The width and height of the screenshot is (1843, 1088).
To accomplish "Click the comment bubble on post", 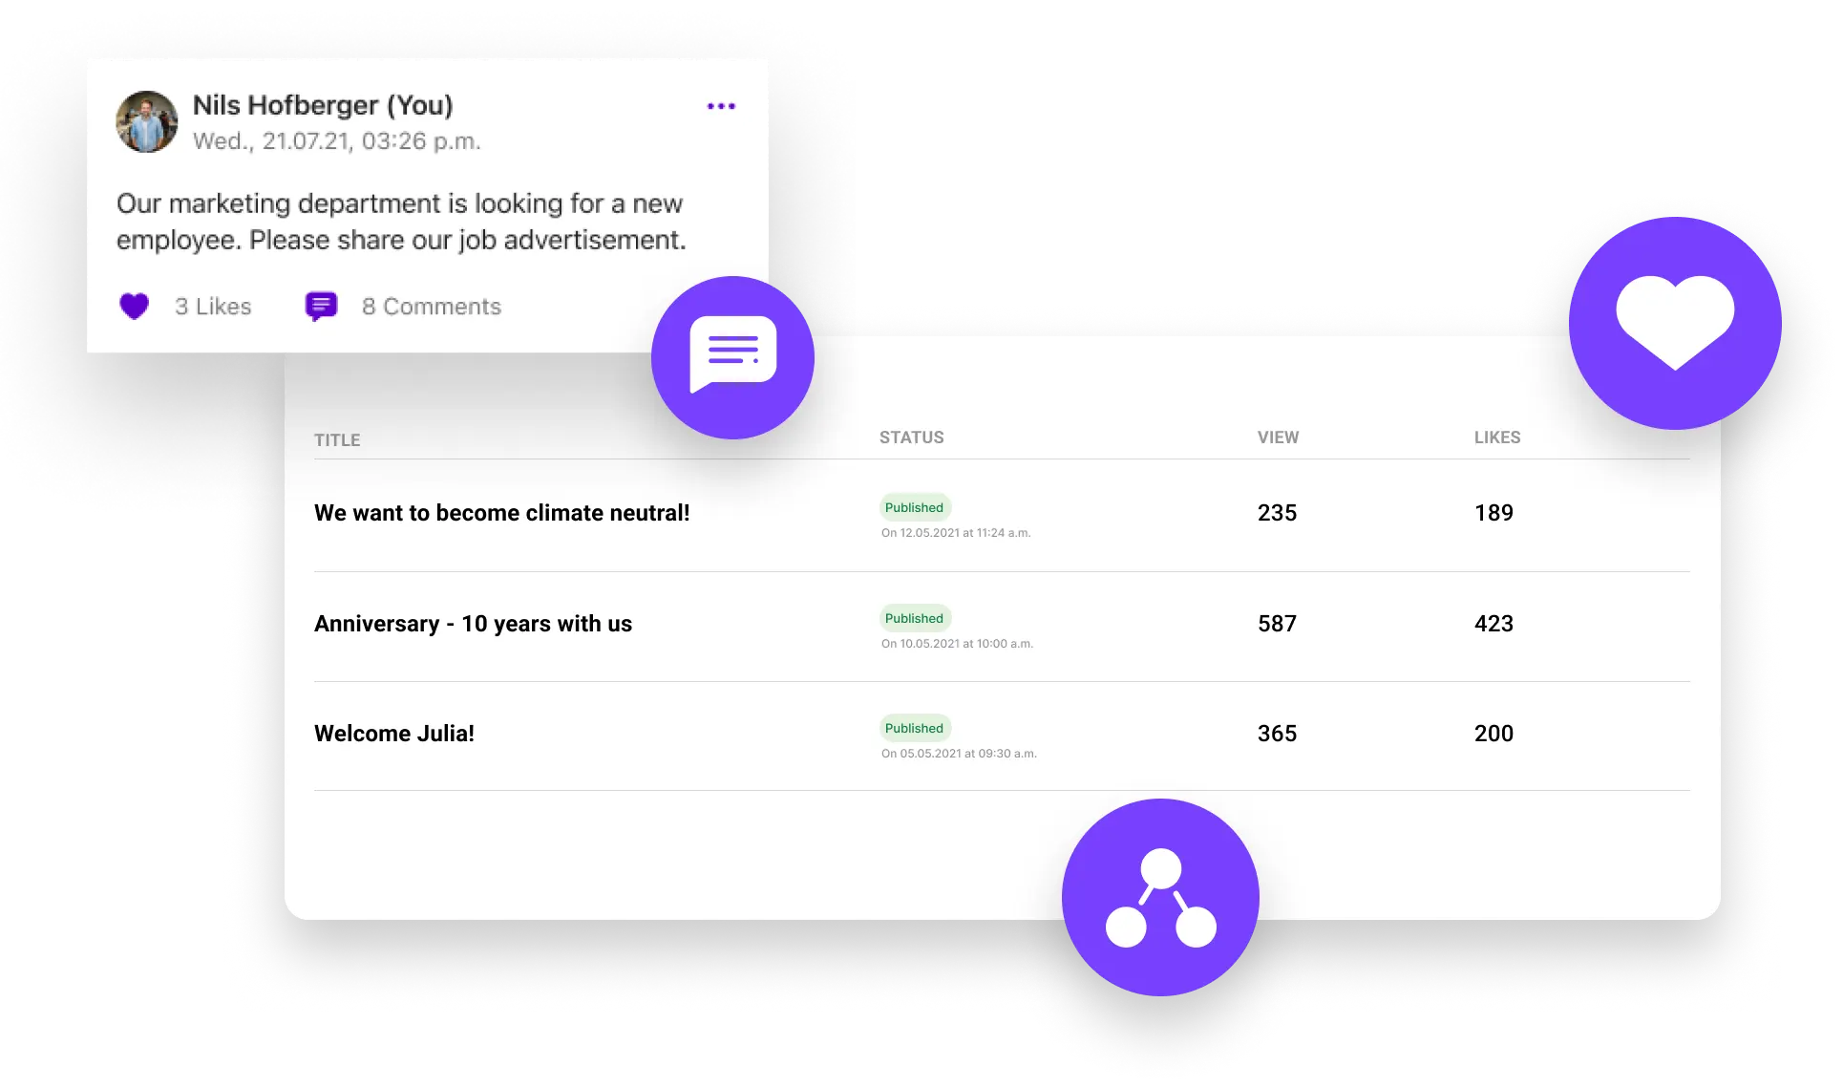I will pos(320,305).
